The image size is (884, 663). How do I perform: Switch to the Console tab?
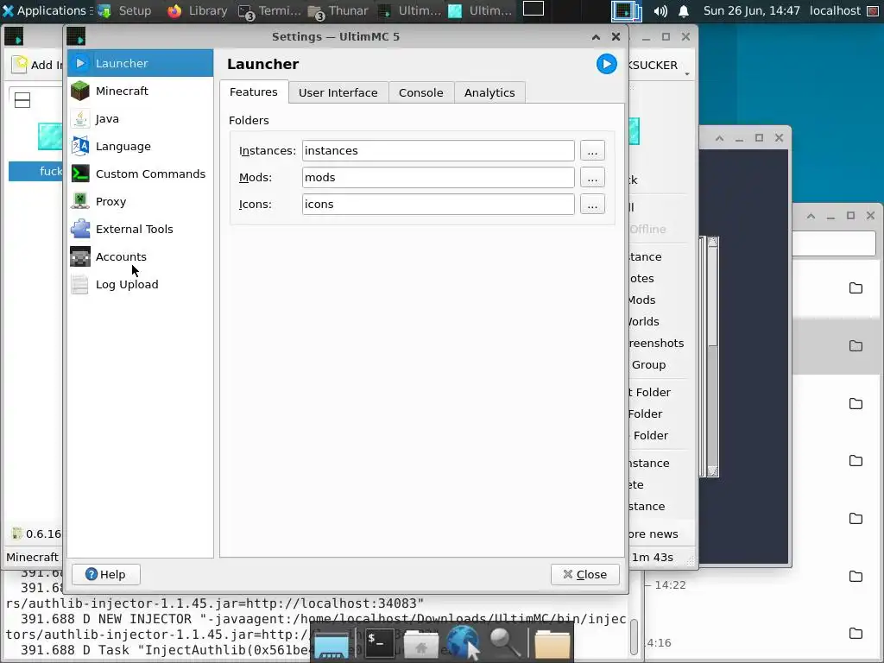point(421,92)
